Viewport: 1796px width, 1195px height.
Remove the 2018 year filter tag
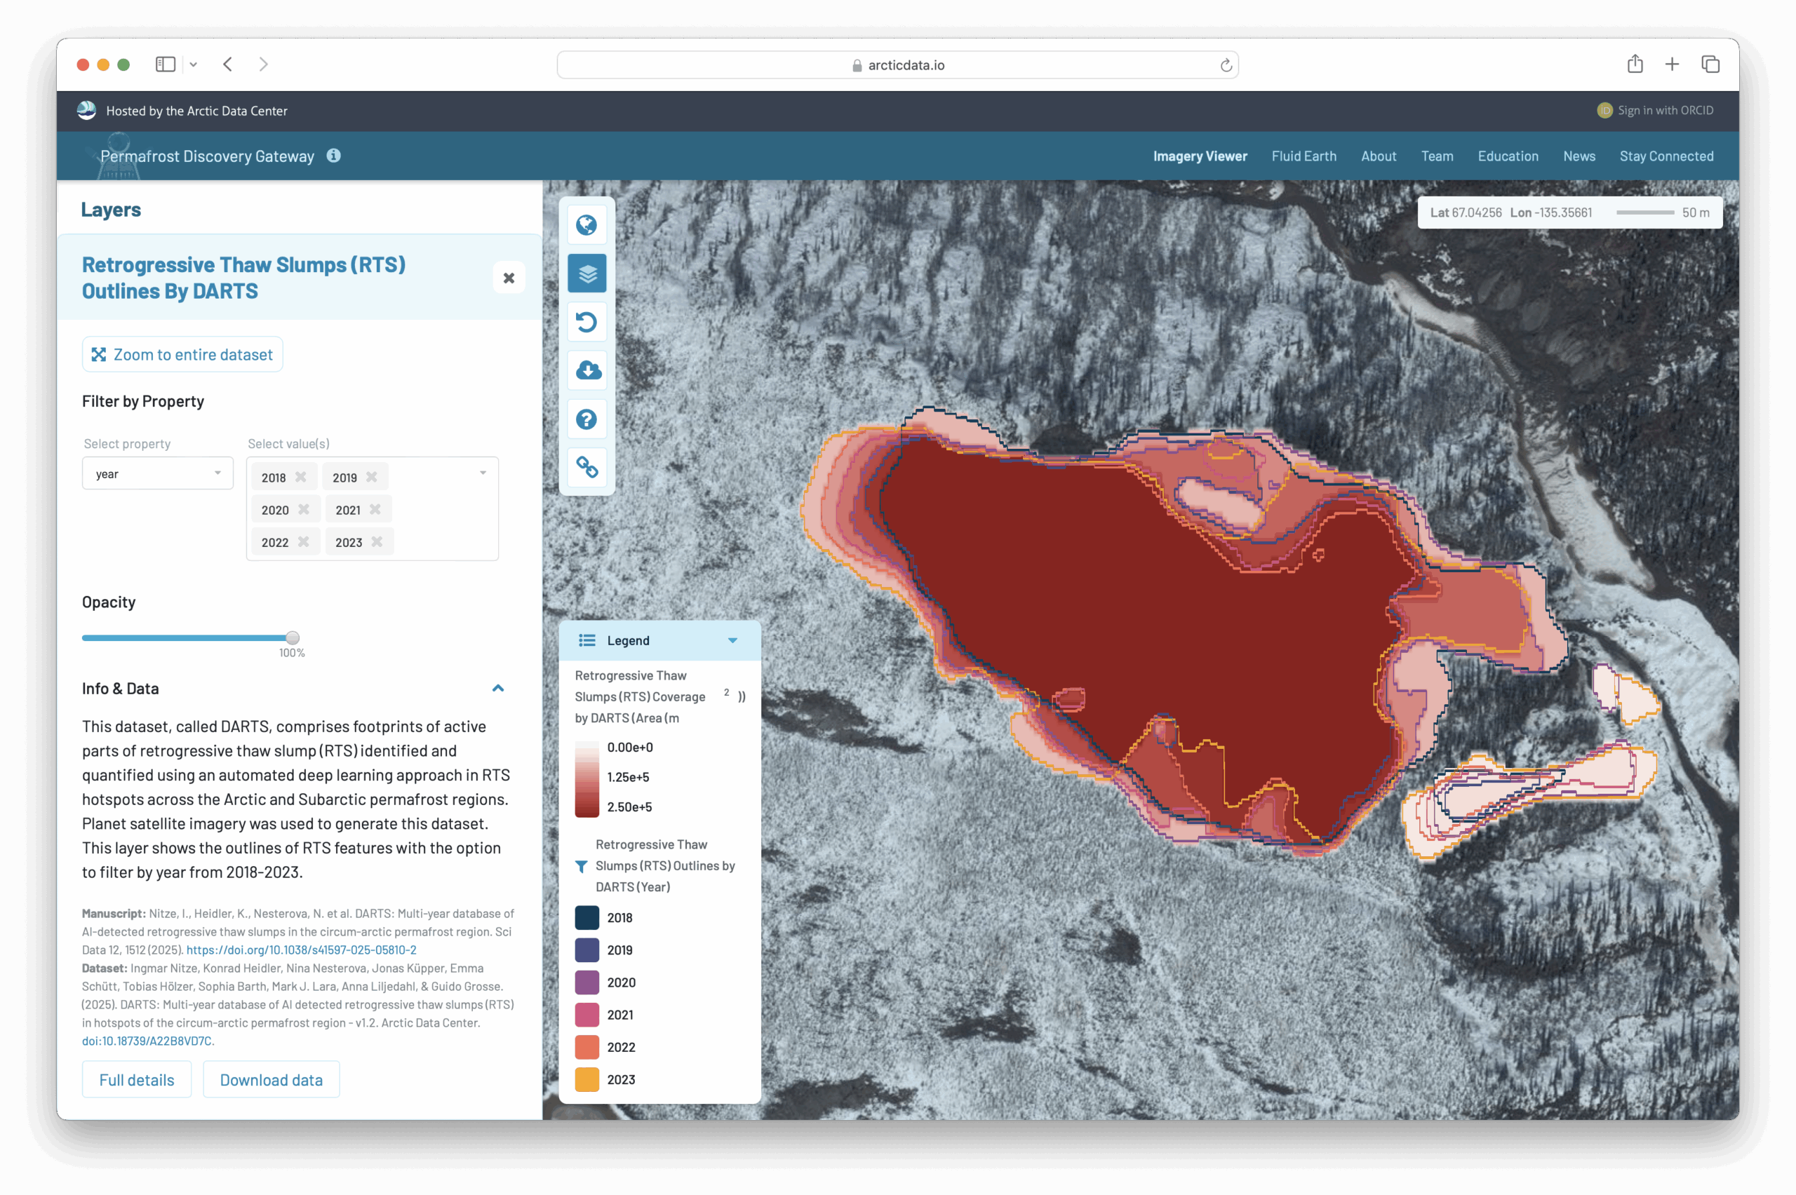(x=301, y=477)
